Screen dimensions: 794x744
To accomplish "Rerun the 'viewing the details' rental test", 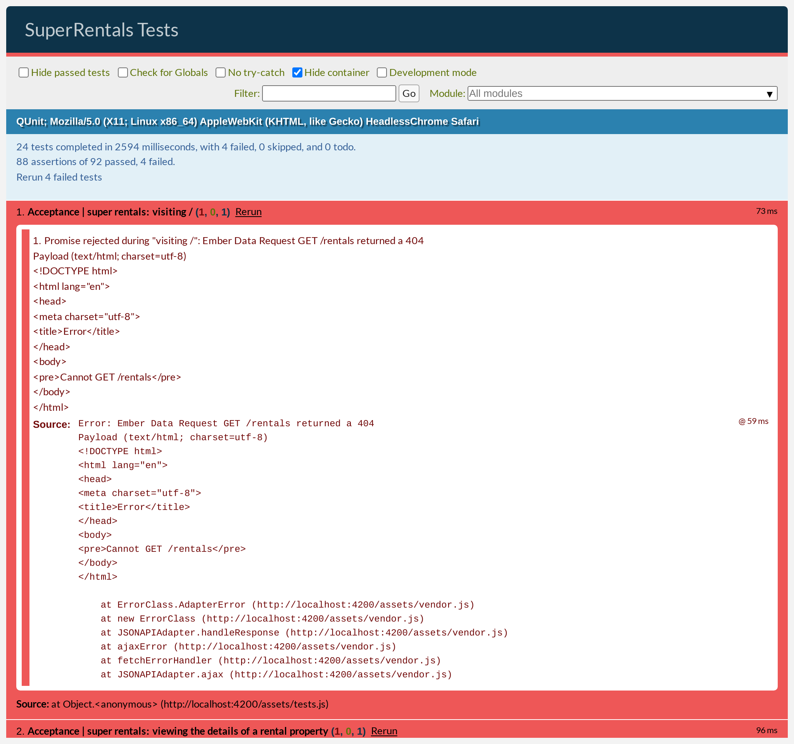I will coord(384,731).
